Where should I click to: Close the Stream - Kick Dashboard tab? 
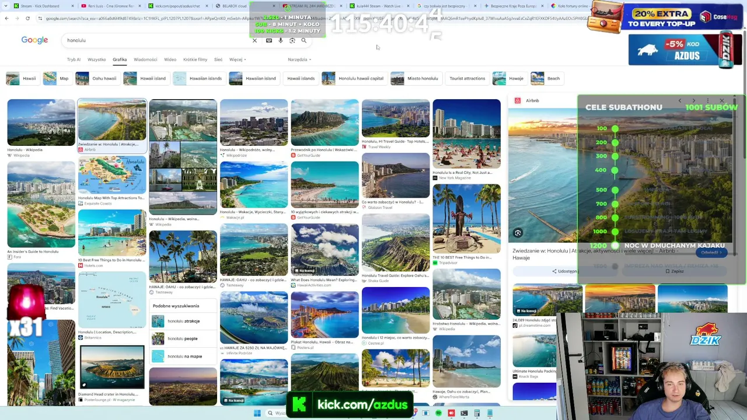[x=72, y=6]
